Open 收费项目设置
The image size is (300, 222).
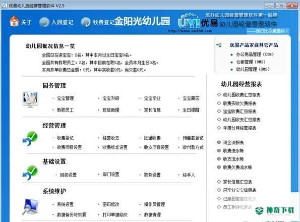coord(69,147)
